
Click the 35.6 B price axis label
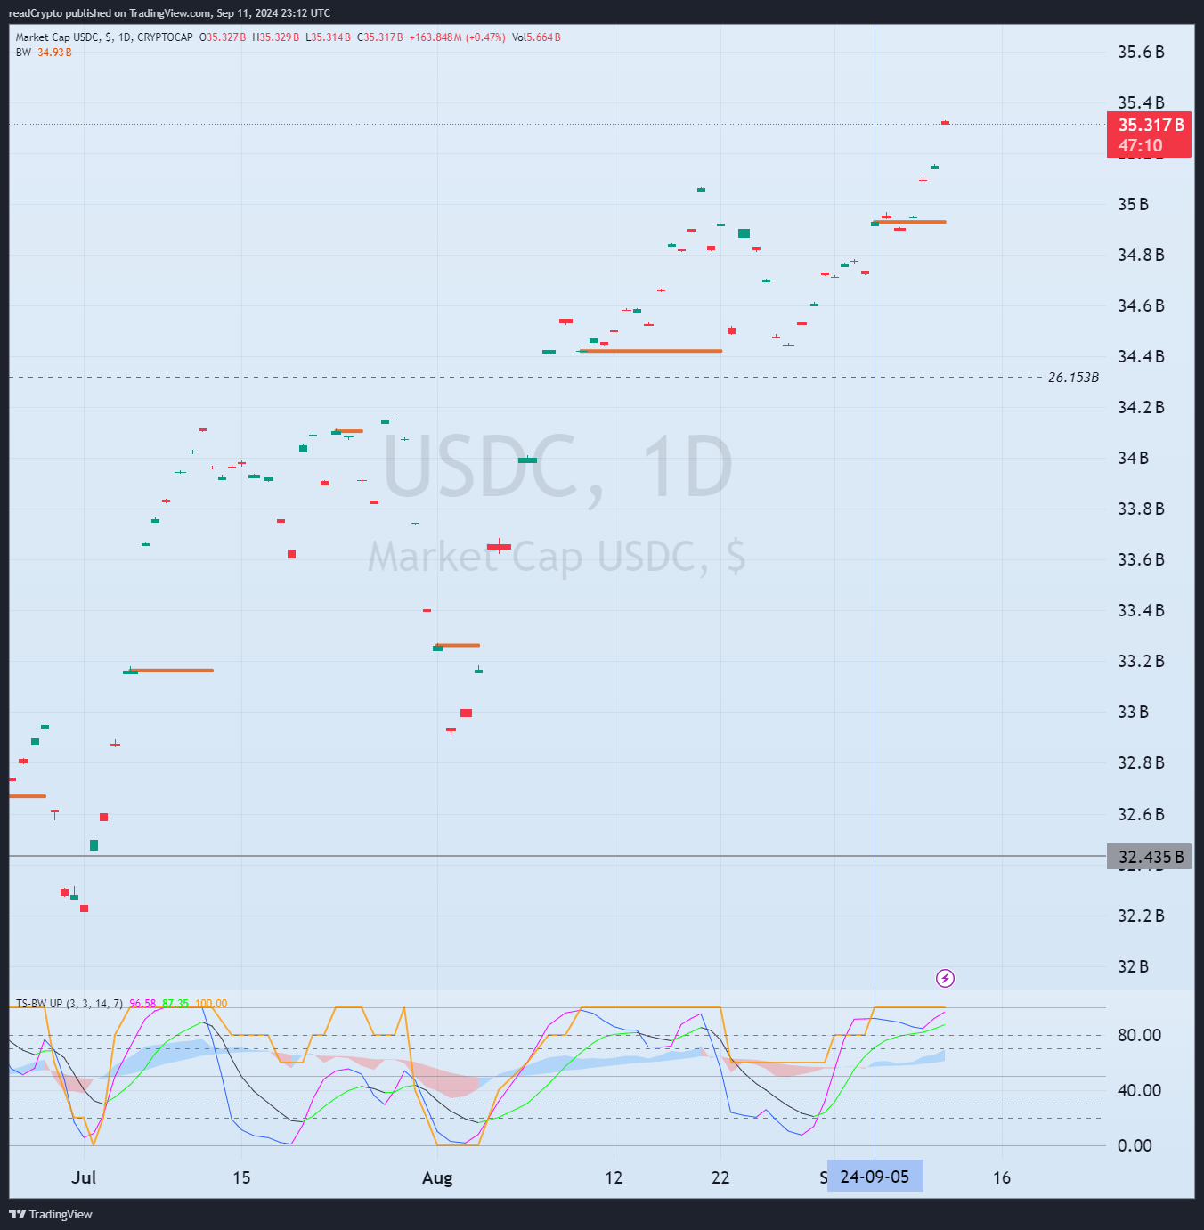1141,53
